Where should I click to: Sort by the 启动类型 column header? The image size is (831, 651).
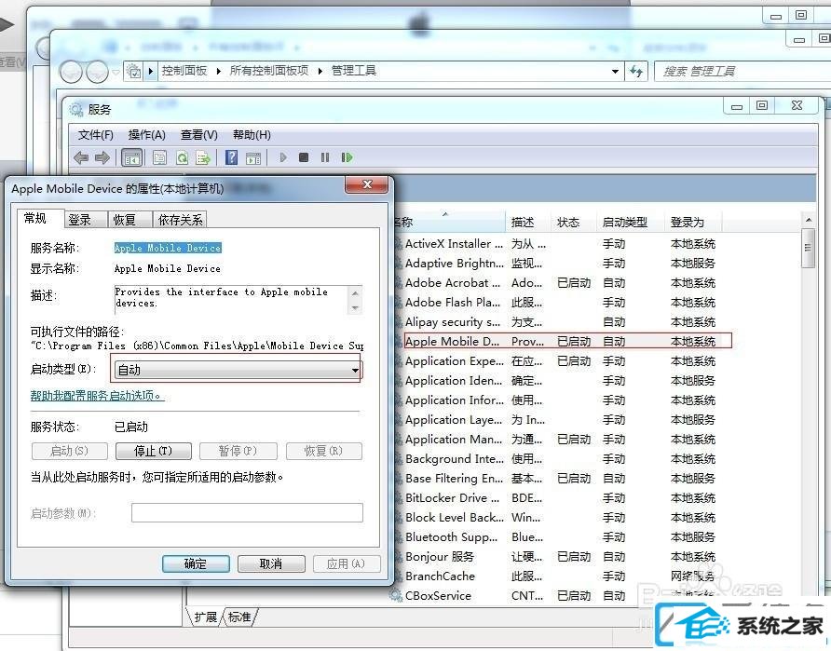(x=630, y=222)
